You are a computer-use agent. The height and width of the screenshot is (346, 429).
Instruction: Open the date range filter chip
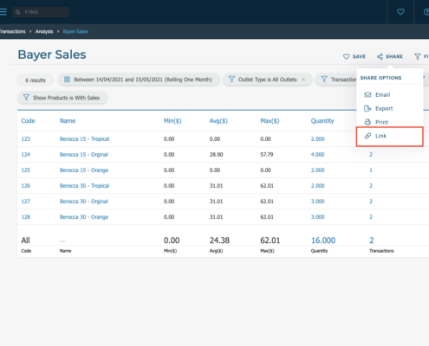139,80
